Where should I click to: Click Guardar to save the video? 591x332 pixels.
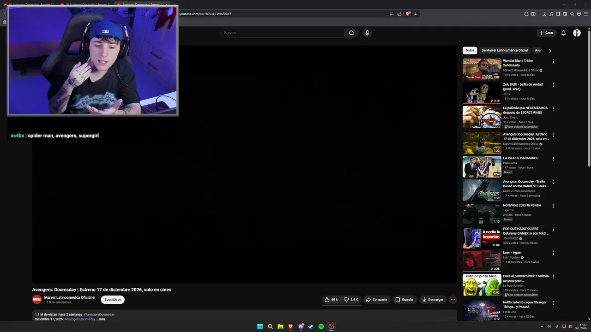click(x=404, y=300)
